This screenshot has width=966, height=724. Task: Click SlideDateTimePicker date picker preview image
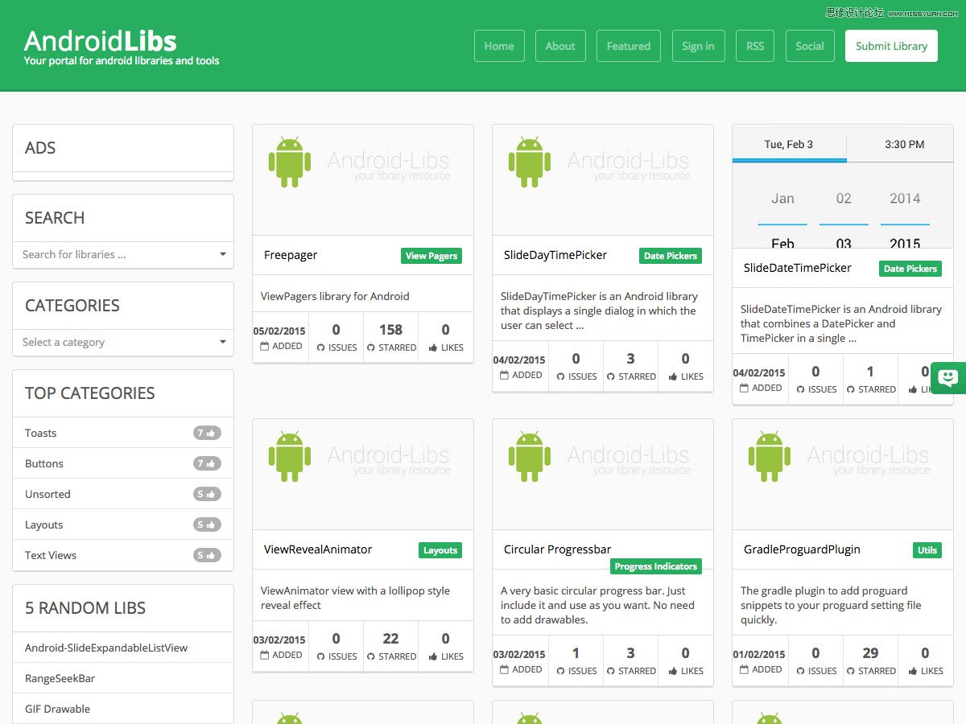click(843, 187)
